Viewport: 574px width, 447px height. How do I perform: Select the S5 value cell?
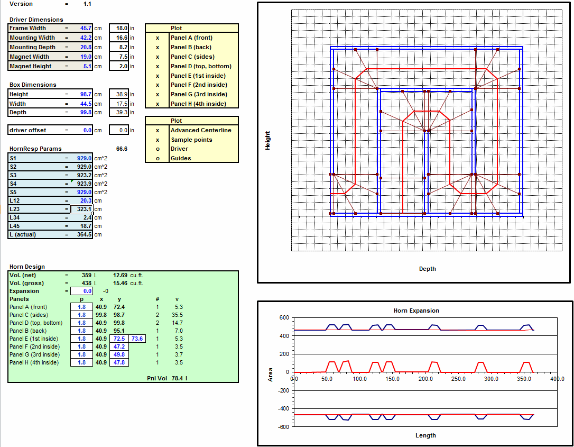81,192
